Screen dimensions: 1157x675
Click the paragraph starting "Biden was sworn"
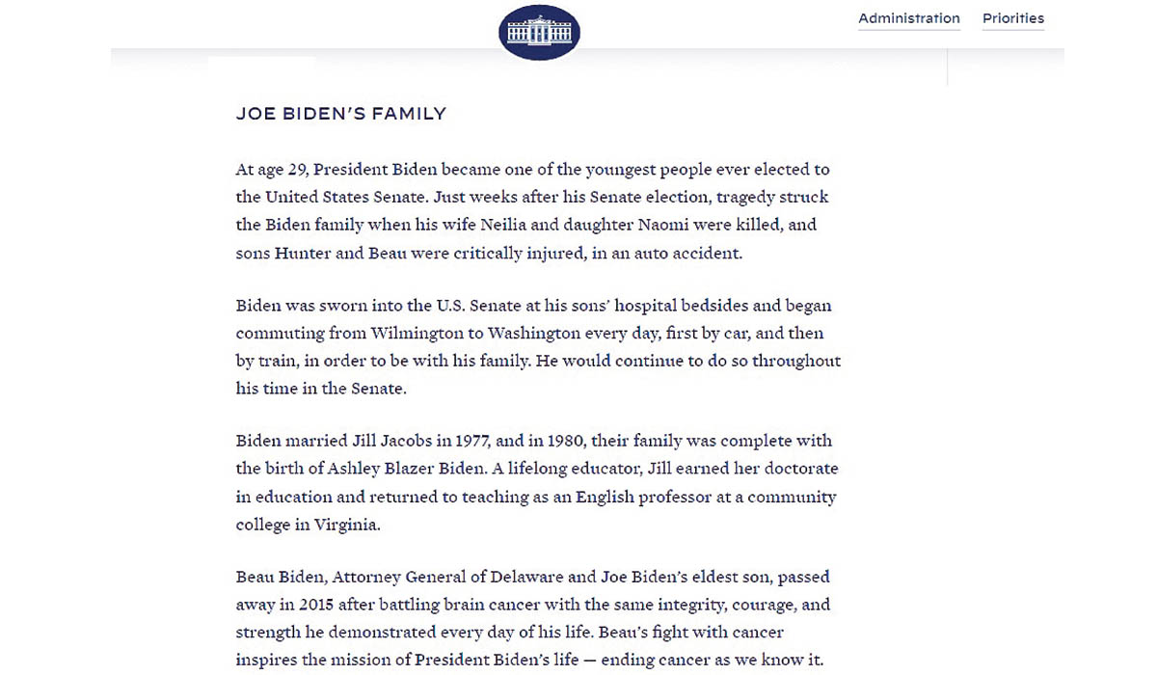coord(538,347)
